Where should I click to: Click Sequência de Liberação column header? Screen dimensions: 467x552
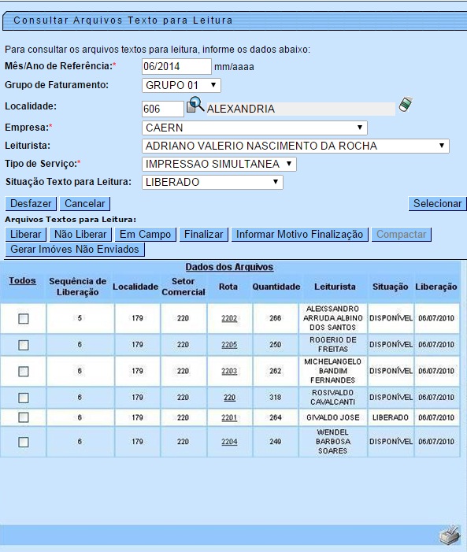(77, 287)
